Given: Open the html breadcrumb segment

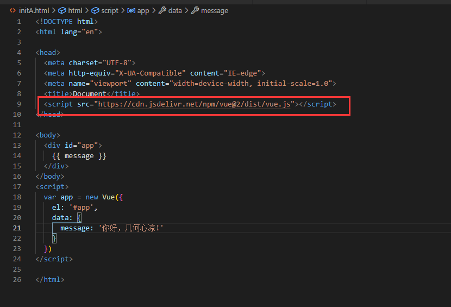Looking at the screenshot, I should tap(75, 11).
